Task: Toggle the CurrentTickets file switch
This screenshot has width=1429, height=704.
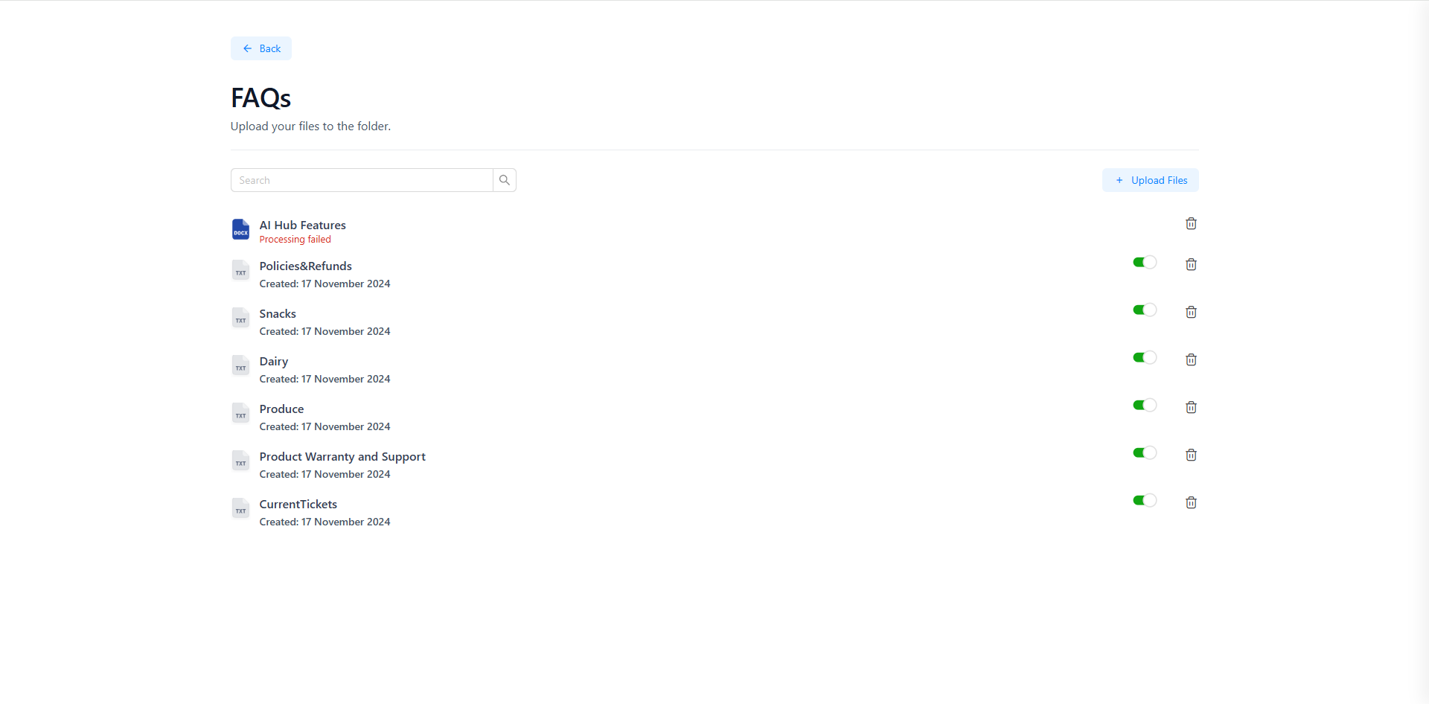Action: coord(1145,500)
